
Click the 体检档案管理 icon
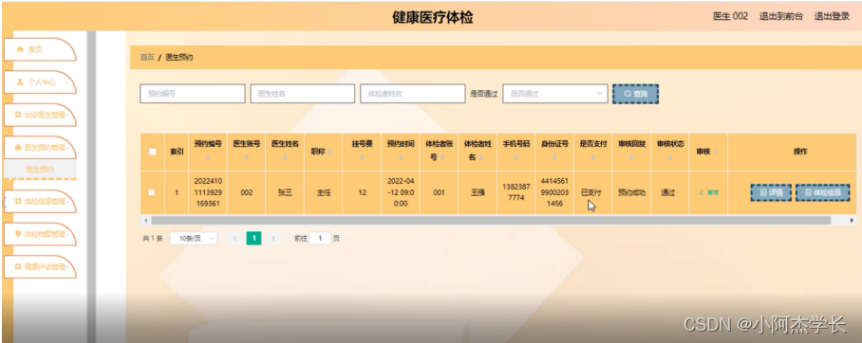tap(18, 234)
